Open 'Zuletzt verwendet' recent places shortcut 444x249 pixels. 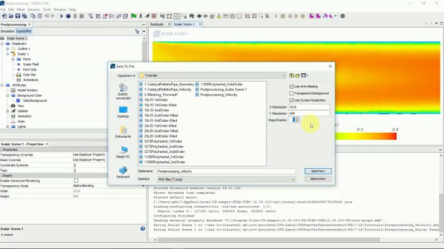[x=123, y=92]
